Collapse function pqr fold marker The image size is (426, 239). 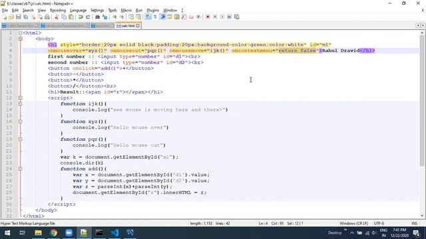point(21,139)
